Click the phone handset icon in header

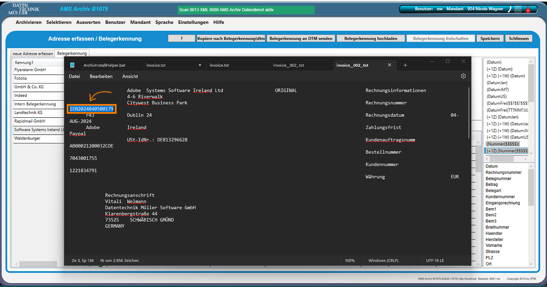click(509, 9)
